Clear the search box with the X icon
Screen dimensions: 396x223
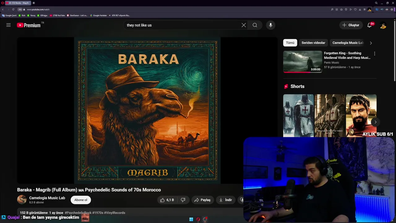[x=244, y=25]
